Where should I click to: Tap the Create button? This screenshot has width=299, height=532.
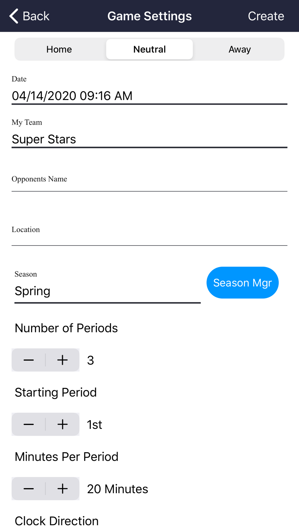(x=266, y=16)
